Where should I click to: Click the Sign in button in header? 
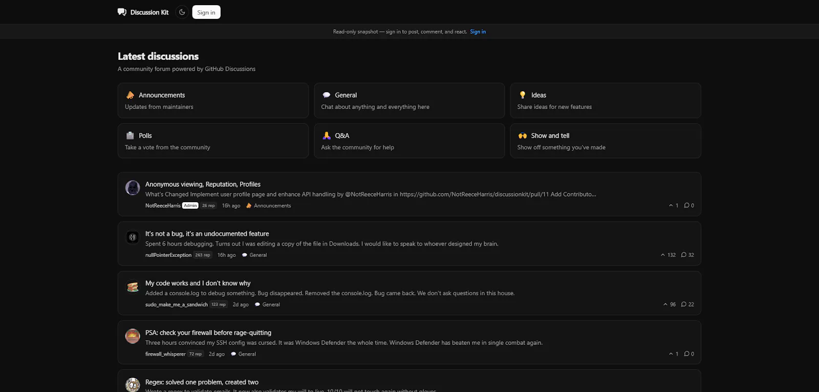pos(206,12)
